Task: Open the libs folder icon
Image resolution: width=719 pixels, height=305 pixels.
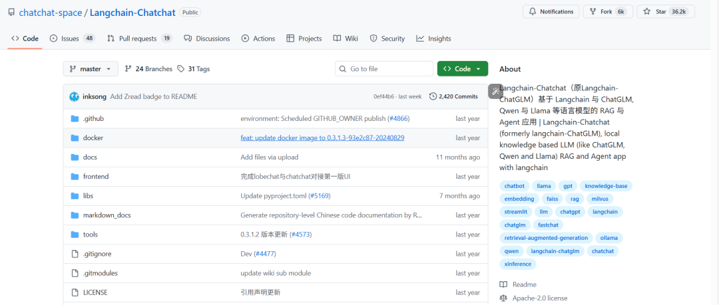Action: tap(75, 195)
